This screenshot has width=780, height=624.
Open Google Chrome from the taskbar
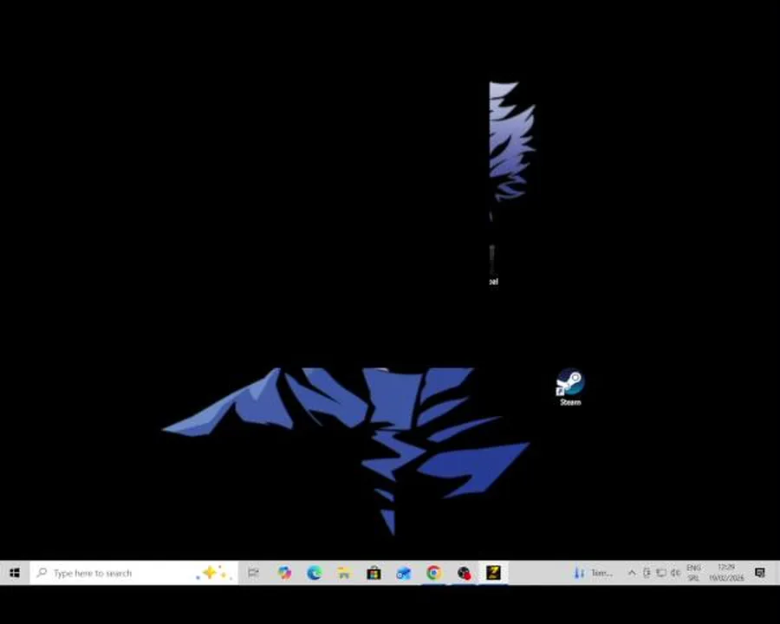[x=434, y=573]
